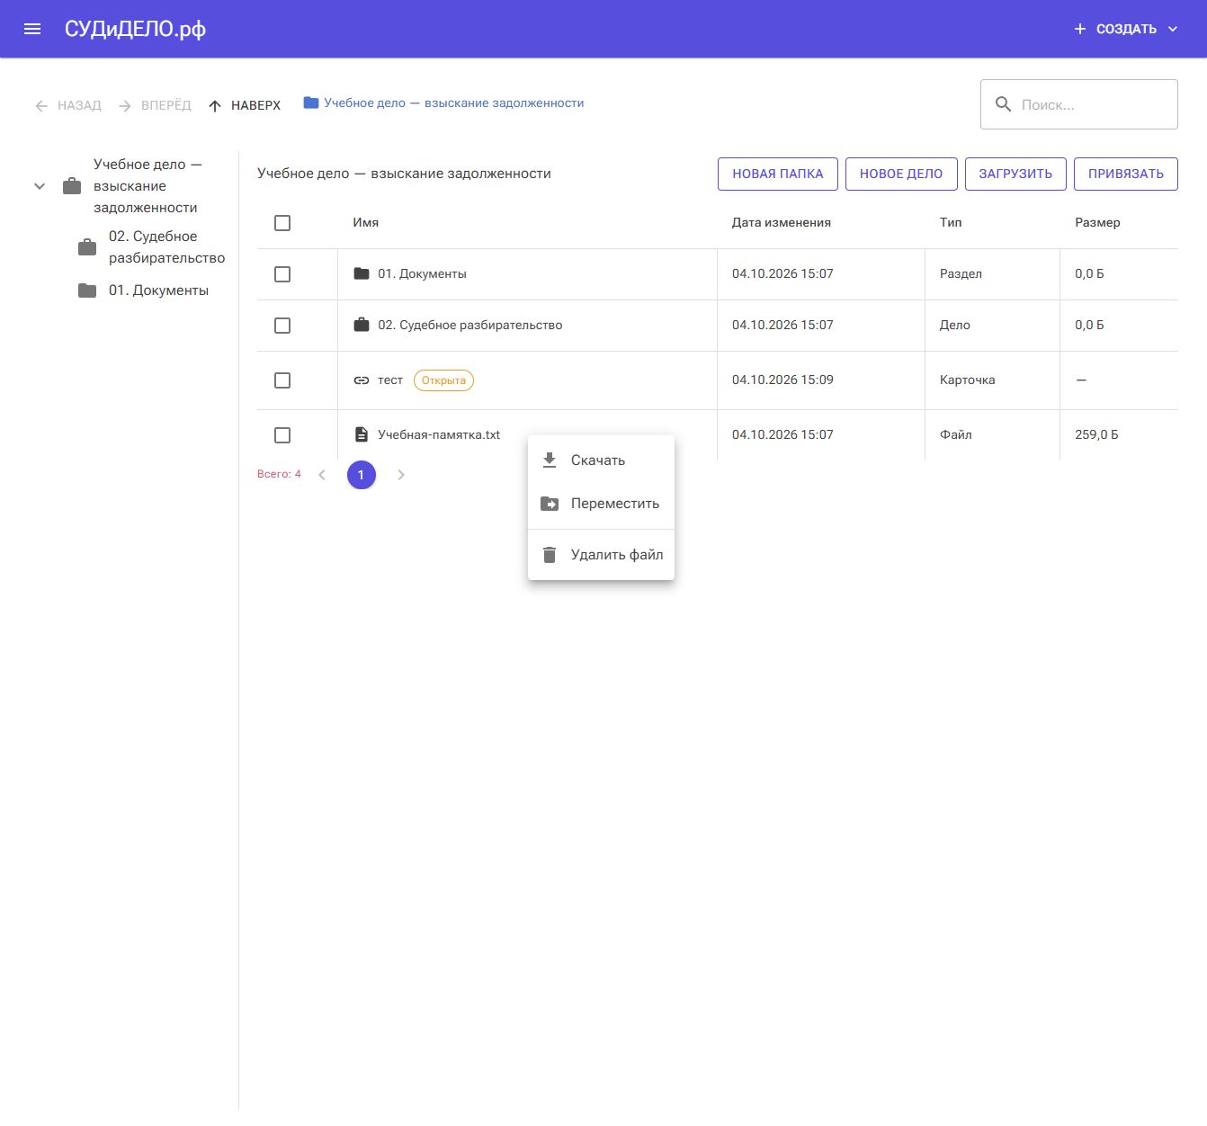This screenshot has height=1126, width=1207.
Task: Click the Дата изменения column header
Action: [782, 223]
